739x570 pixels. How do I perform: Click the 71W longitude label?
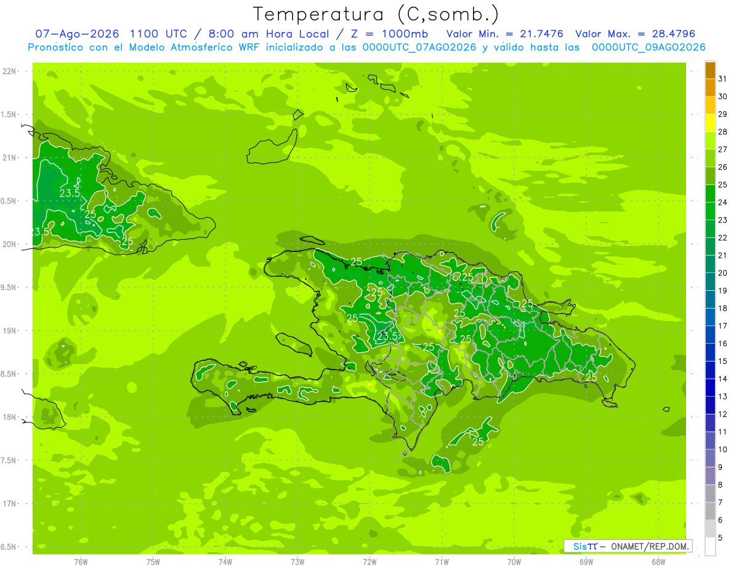442,562
